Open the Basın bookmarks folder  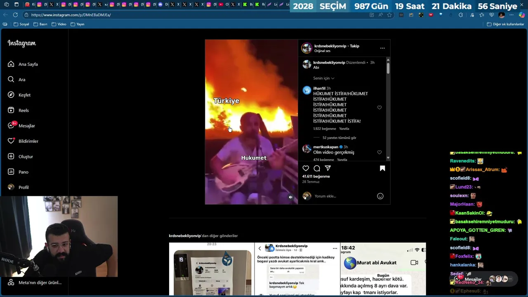[x=40, y=24]
